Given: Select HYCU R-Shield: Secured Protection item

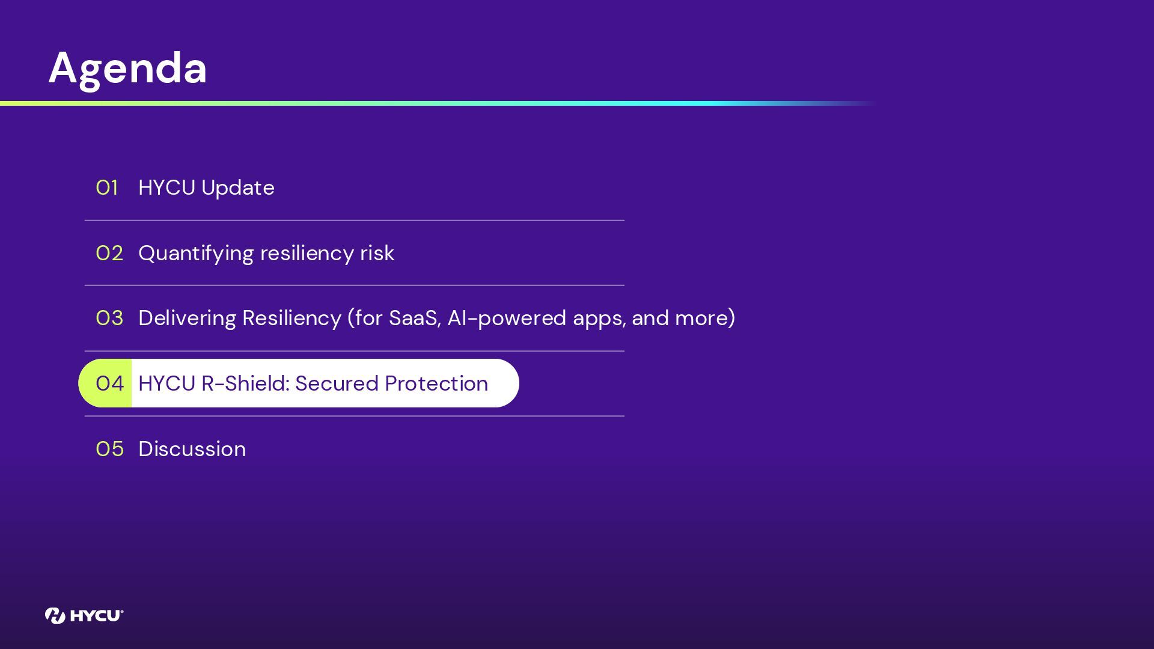Looking at the screenshot, I should point(313,383).
